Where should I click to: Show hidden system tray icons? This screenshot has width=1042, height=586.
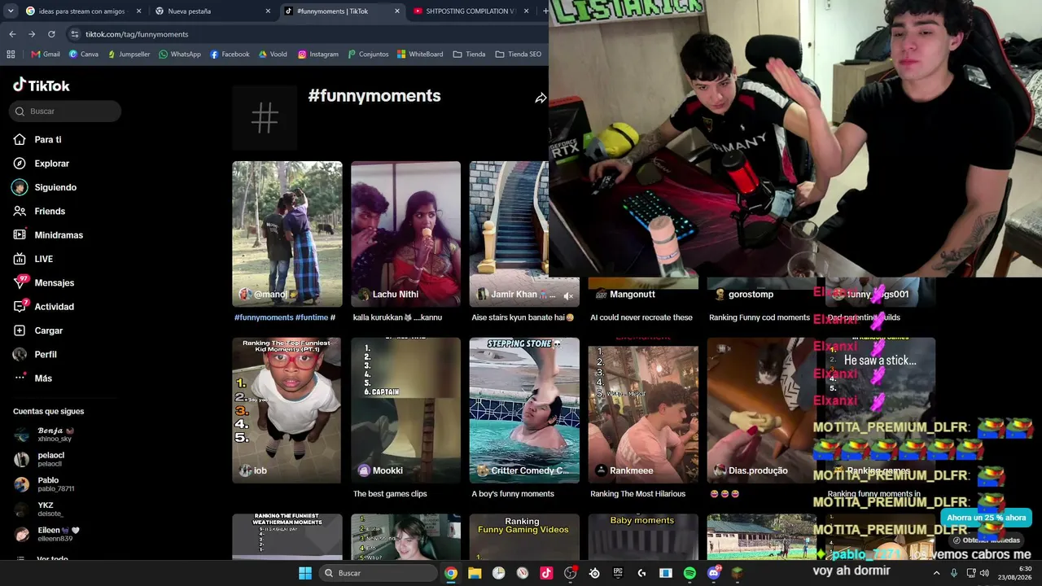[x=936, y=573]
